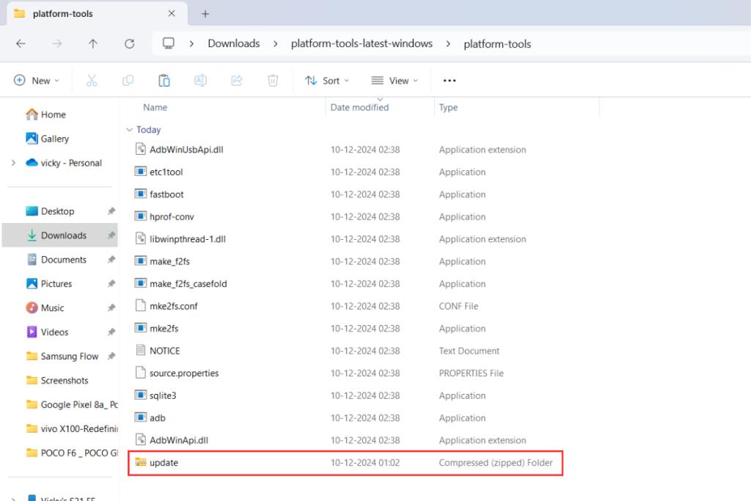Navigate to Downloads via the breadcrumb
The image size is (751, 501).
coord(233,43)
